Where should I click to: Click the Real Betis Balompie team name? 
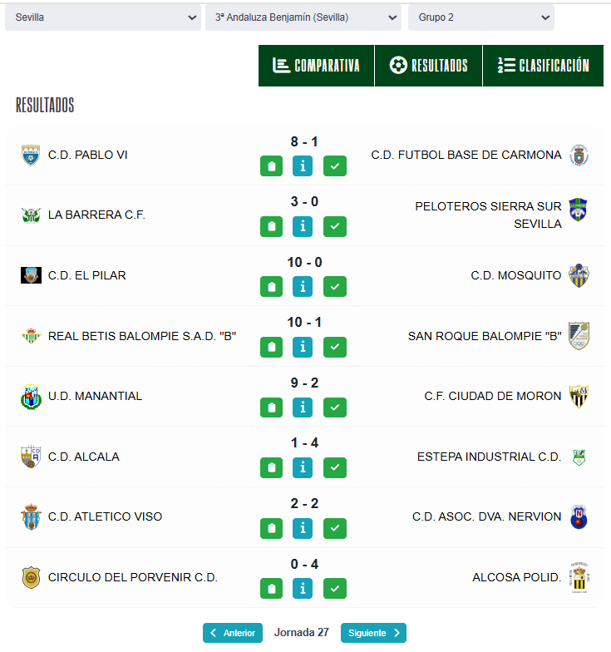[142, 336]
